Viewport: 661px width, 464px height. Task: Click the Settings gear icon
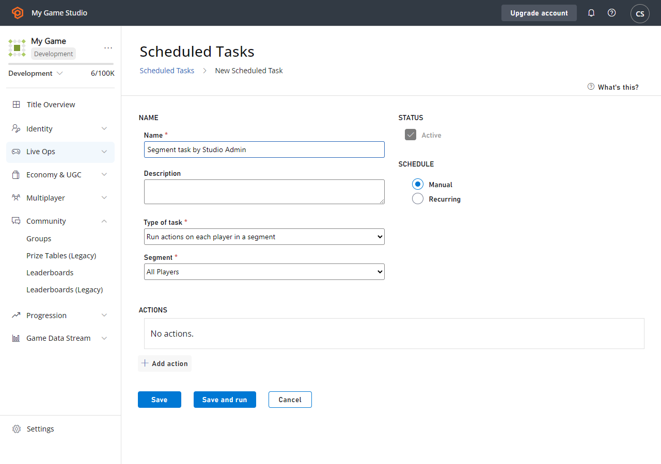point(17,429)
